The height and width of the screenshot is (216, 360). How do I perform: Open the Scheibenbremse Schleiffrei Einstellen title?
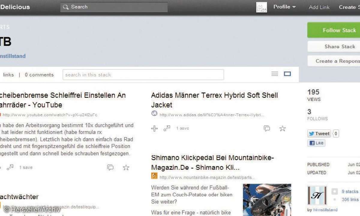coord(63,100)
